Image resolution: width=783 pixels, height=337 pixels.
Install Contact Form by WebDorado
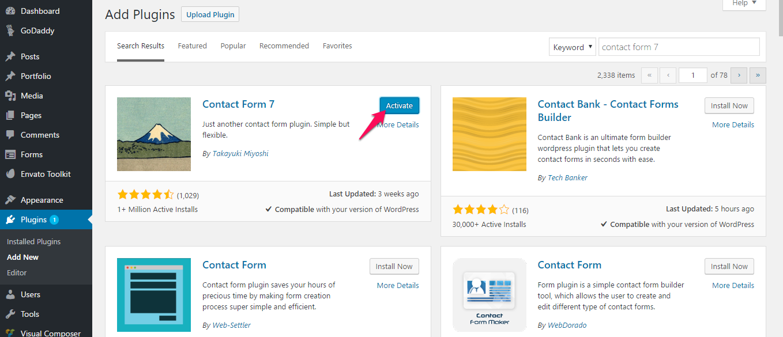(x=729, y=266)
